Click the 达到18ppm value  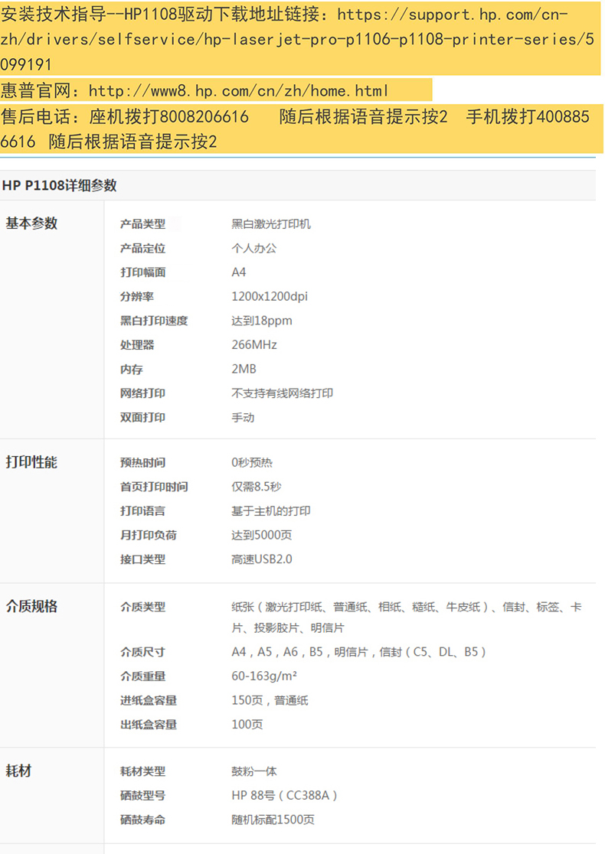click(262, 321)
